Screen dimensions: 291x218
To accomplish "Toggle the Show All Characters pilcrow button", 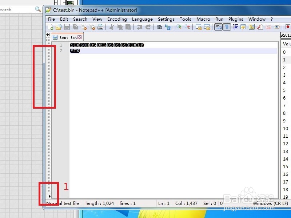I will [227, 27].
